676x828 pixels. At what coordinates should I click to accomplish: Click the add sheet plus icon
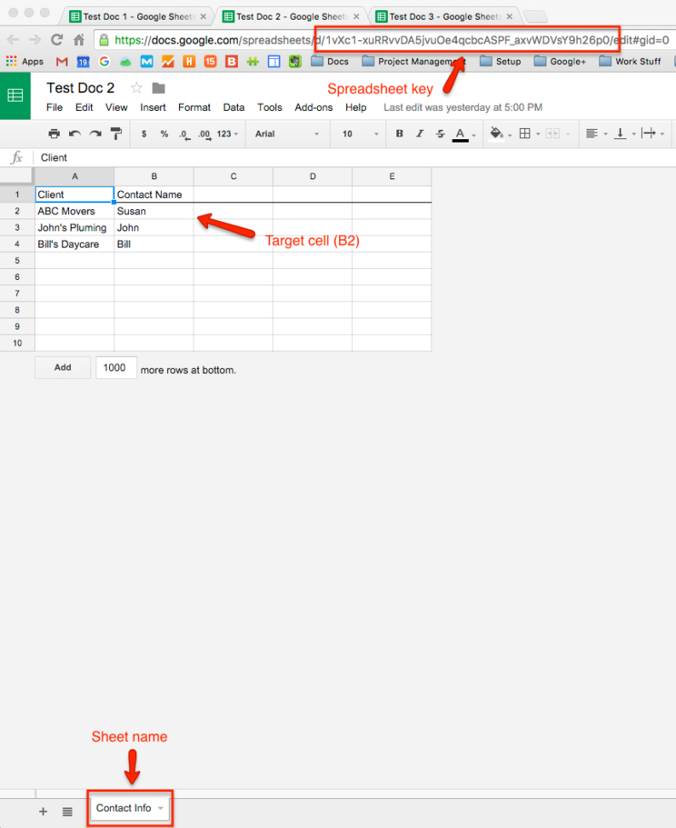point(43,812)
